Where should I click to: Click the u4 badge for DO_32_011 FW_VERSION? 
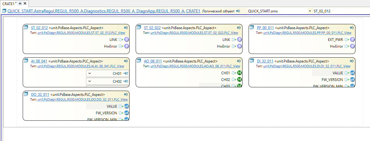click(127, 113)
